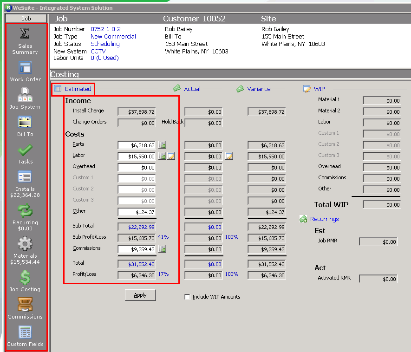Click the estimated Sub Total value $22,292.99
The height and width of the screenshot is (352, 411).
137,227
